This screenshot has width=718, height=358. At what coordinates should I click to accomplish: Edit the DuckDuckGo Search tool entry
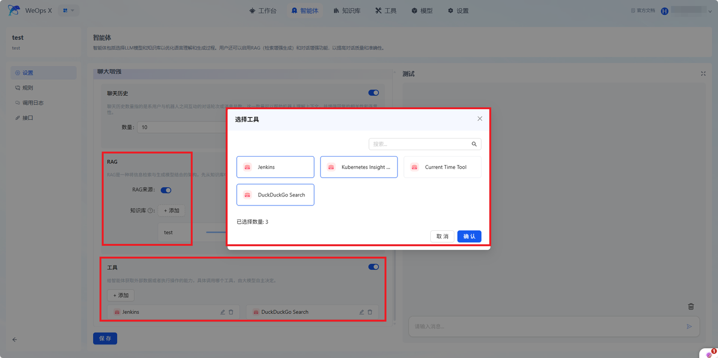click(361, 312)
